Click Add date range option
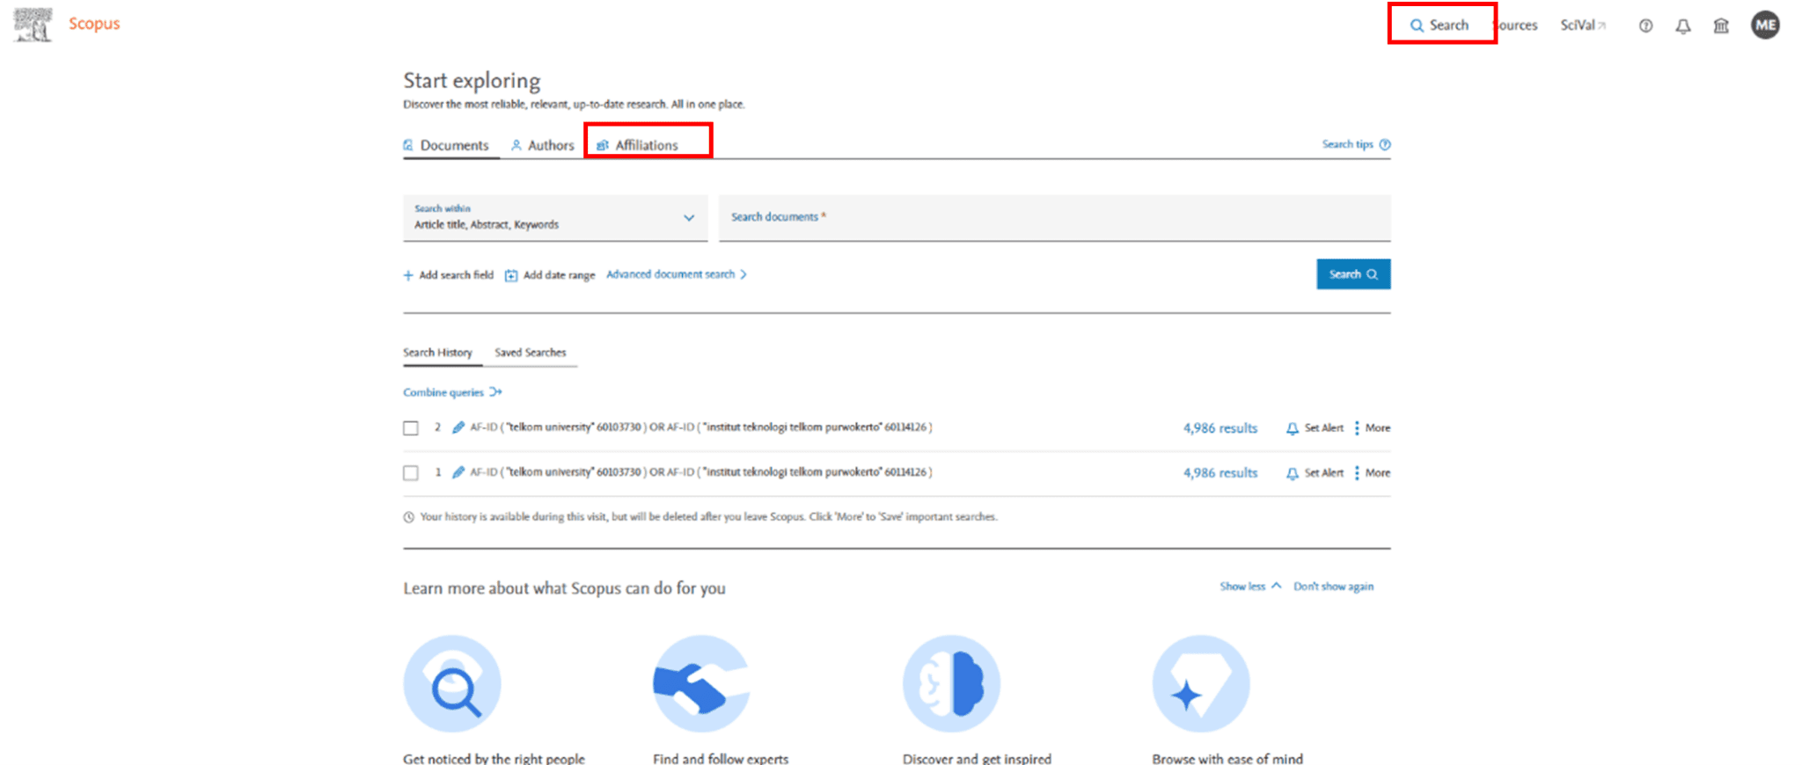 coord(551,275)
